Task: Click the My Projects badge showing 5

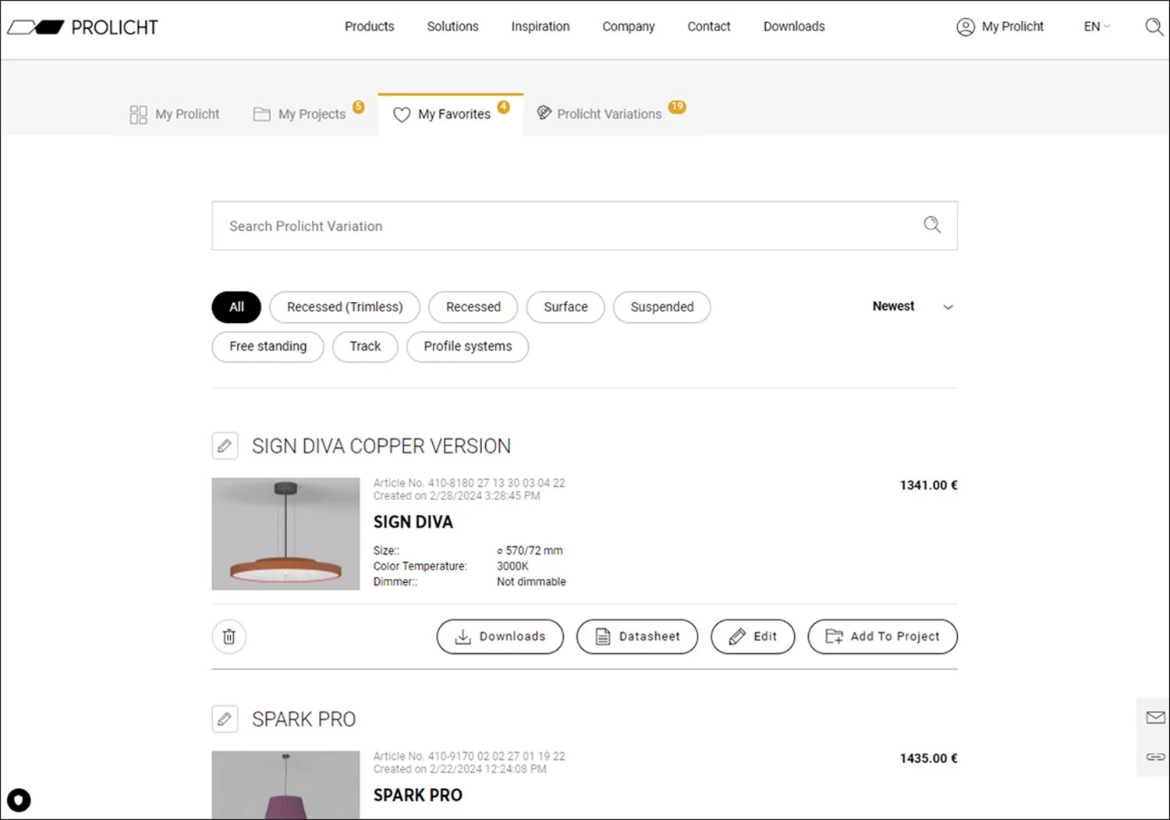Action: (359, 107)
